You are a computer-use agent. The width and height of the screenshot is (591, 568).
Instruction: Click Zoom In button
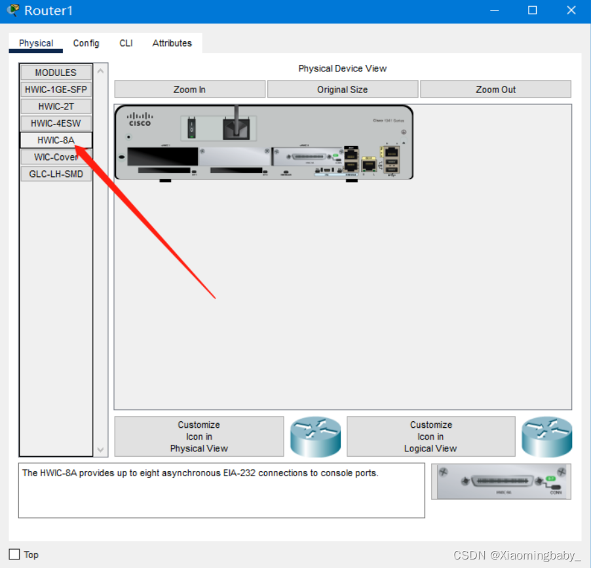click(x=189, y=89)
